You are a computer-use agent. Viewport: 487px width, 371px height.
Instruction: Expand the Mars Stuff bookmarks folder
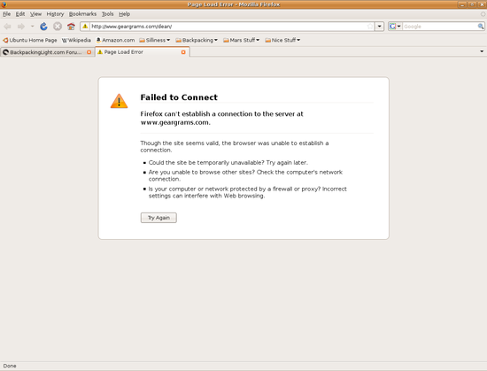click(x=242, y=40)
